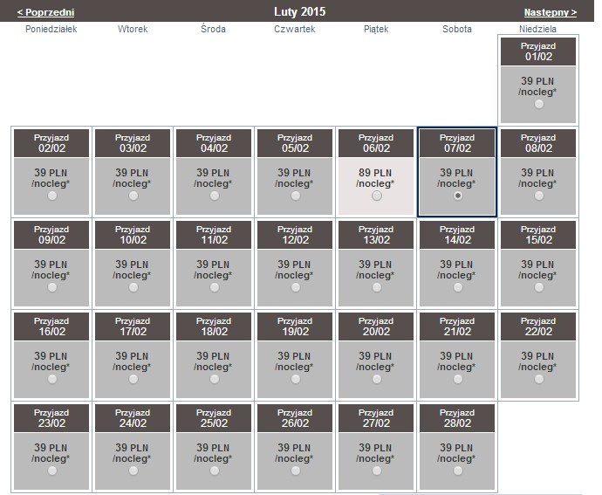Click the Przyjazd 08/02 header cell

click(538, 143)
